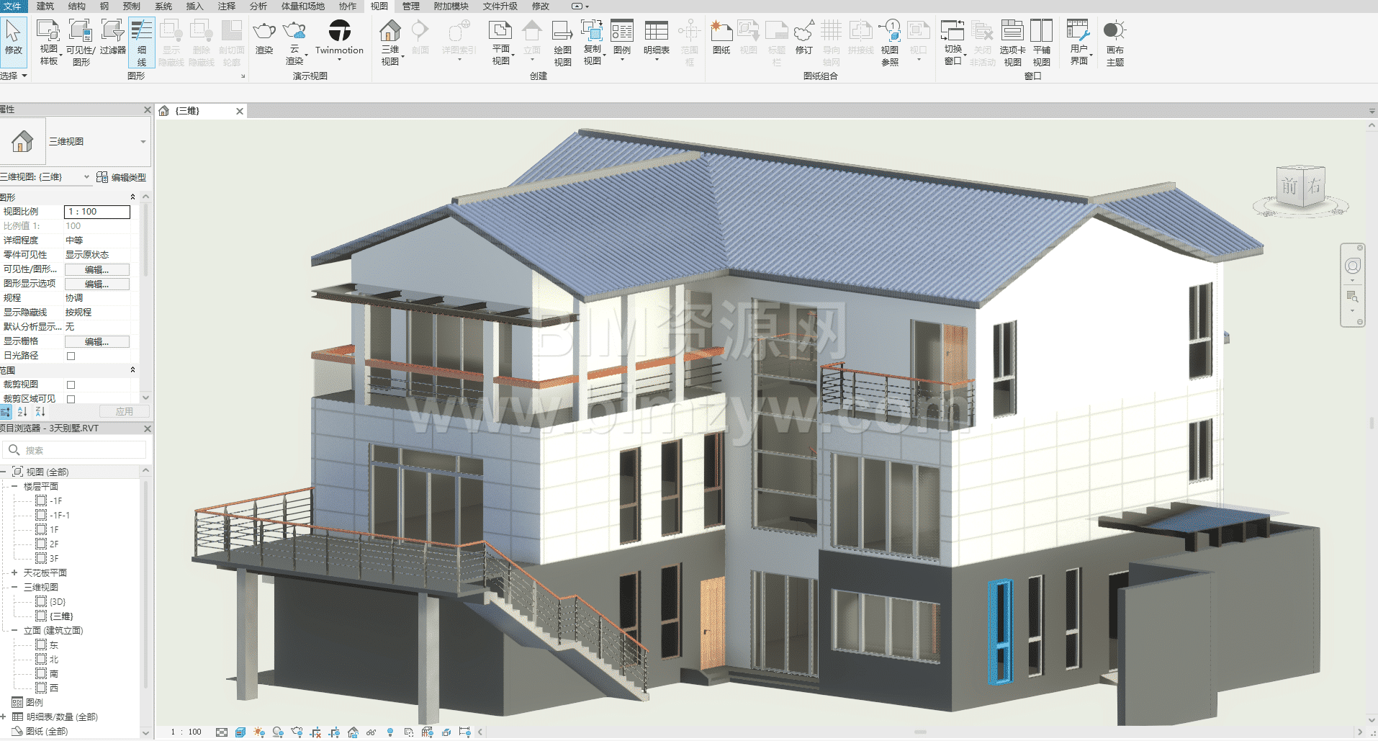The height and width of the screenshot is (741, 1378).
Task: Open the 管理 ribbon tab
Action: (x=410, y=6)
